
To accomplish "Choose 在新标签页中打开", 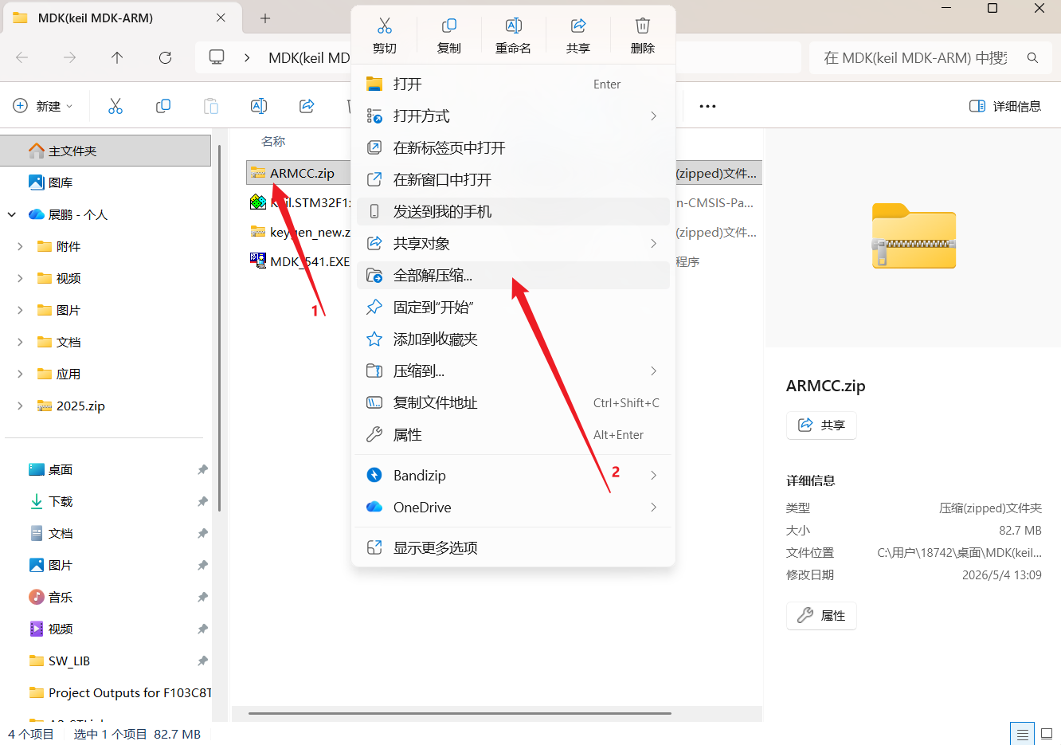I will [x=513, y=148].
